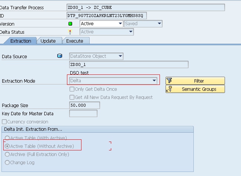Click in the Package Size field
The image size is (241, 176).
coord(84,105)
